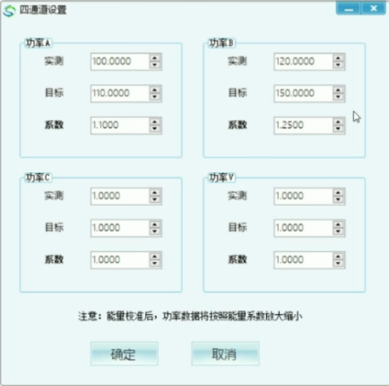Decrease 功率C 系数 value with down arrow
The width and height of the screenshot is (389, 386).
coord(155,263)
